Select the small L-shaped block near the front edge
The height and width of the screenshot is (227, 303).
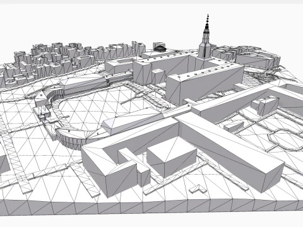[198, 189]
